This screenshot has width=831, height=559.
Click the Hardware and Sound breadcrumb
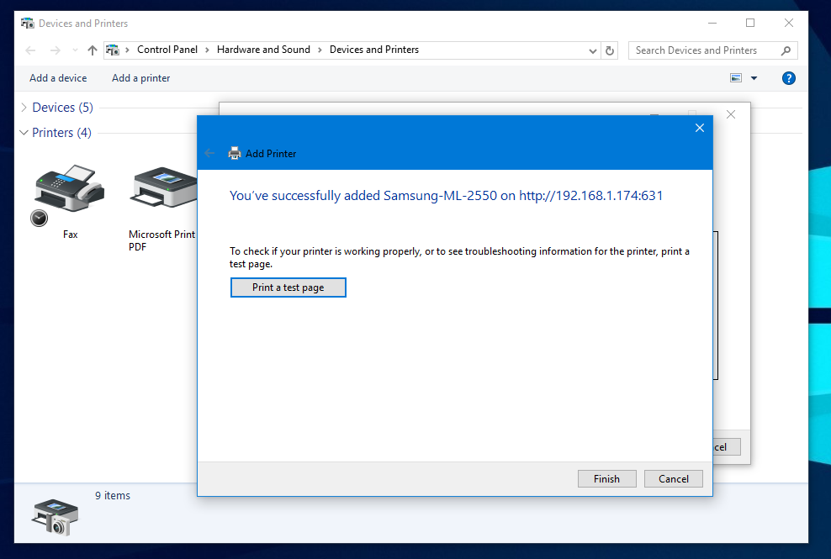pyautogui.click(x=263, y=50)
